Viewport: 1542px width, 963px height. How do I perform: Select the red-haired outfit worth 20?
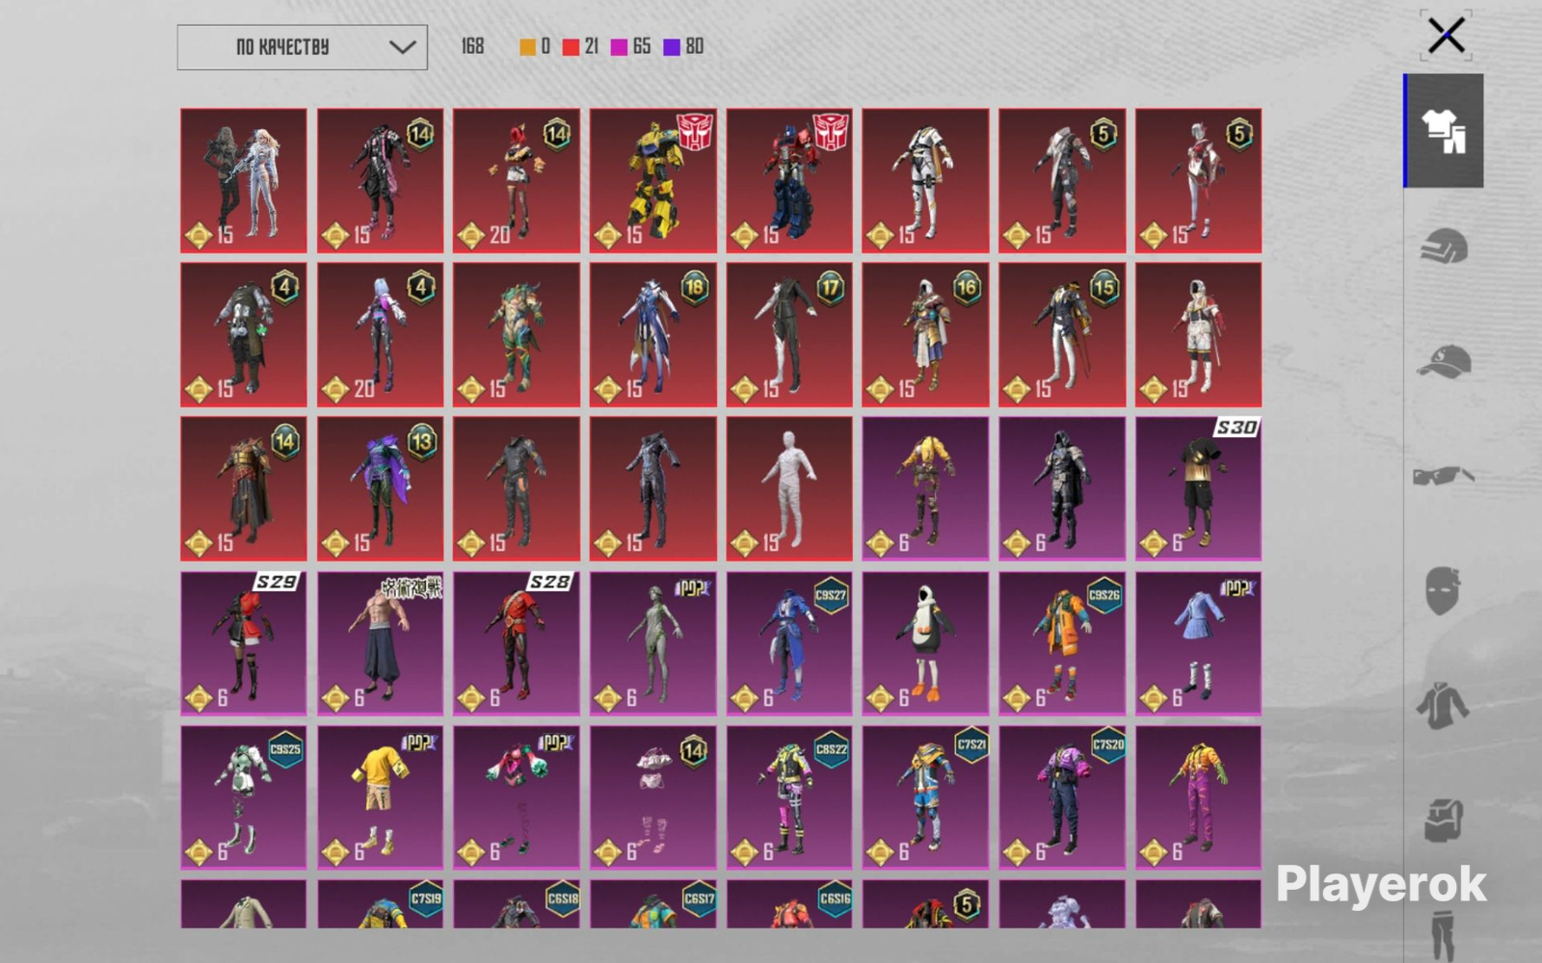coord(517,181)
